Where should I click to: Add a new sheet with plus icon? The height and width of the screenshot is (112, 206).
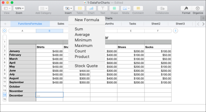click(5, 24)
